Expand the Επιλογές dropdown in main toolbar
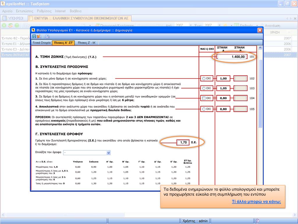 (257, 25)
